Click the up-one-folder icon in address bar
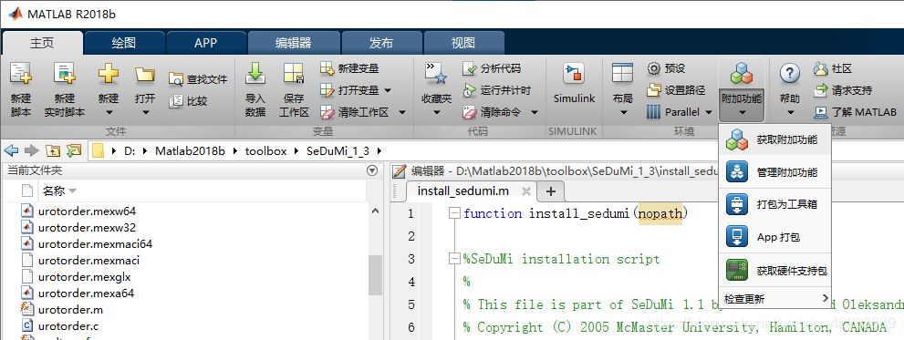This screenshot has height=340, width=904. pyautogui.click(x=53, y=151)
